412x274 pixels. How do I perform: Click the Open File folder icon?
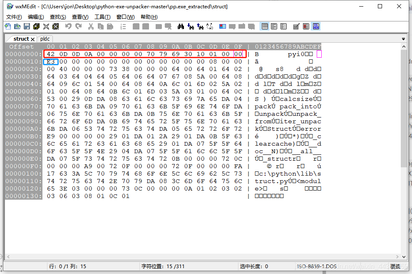pyautogui.click(x=17, y=26)
